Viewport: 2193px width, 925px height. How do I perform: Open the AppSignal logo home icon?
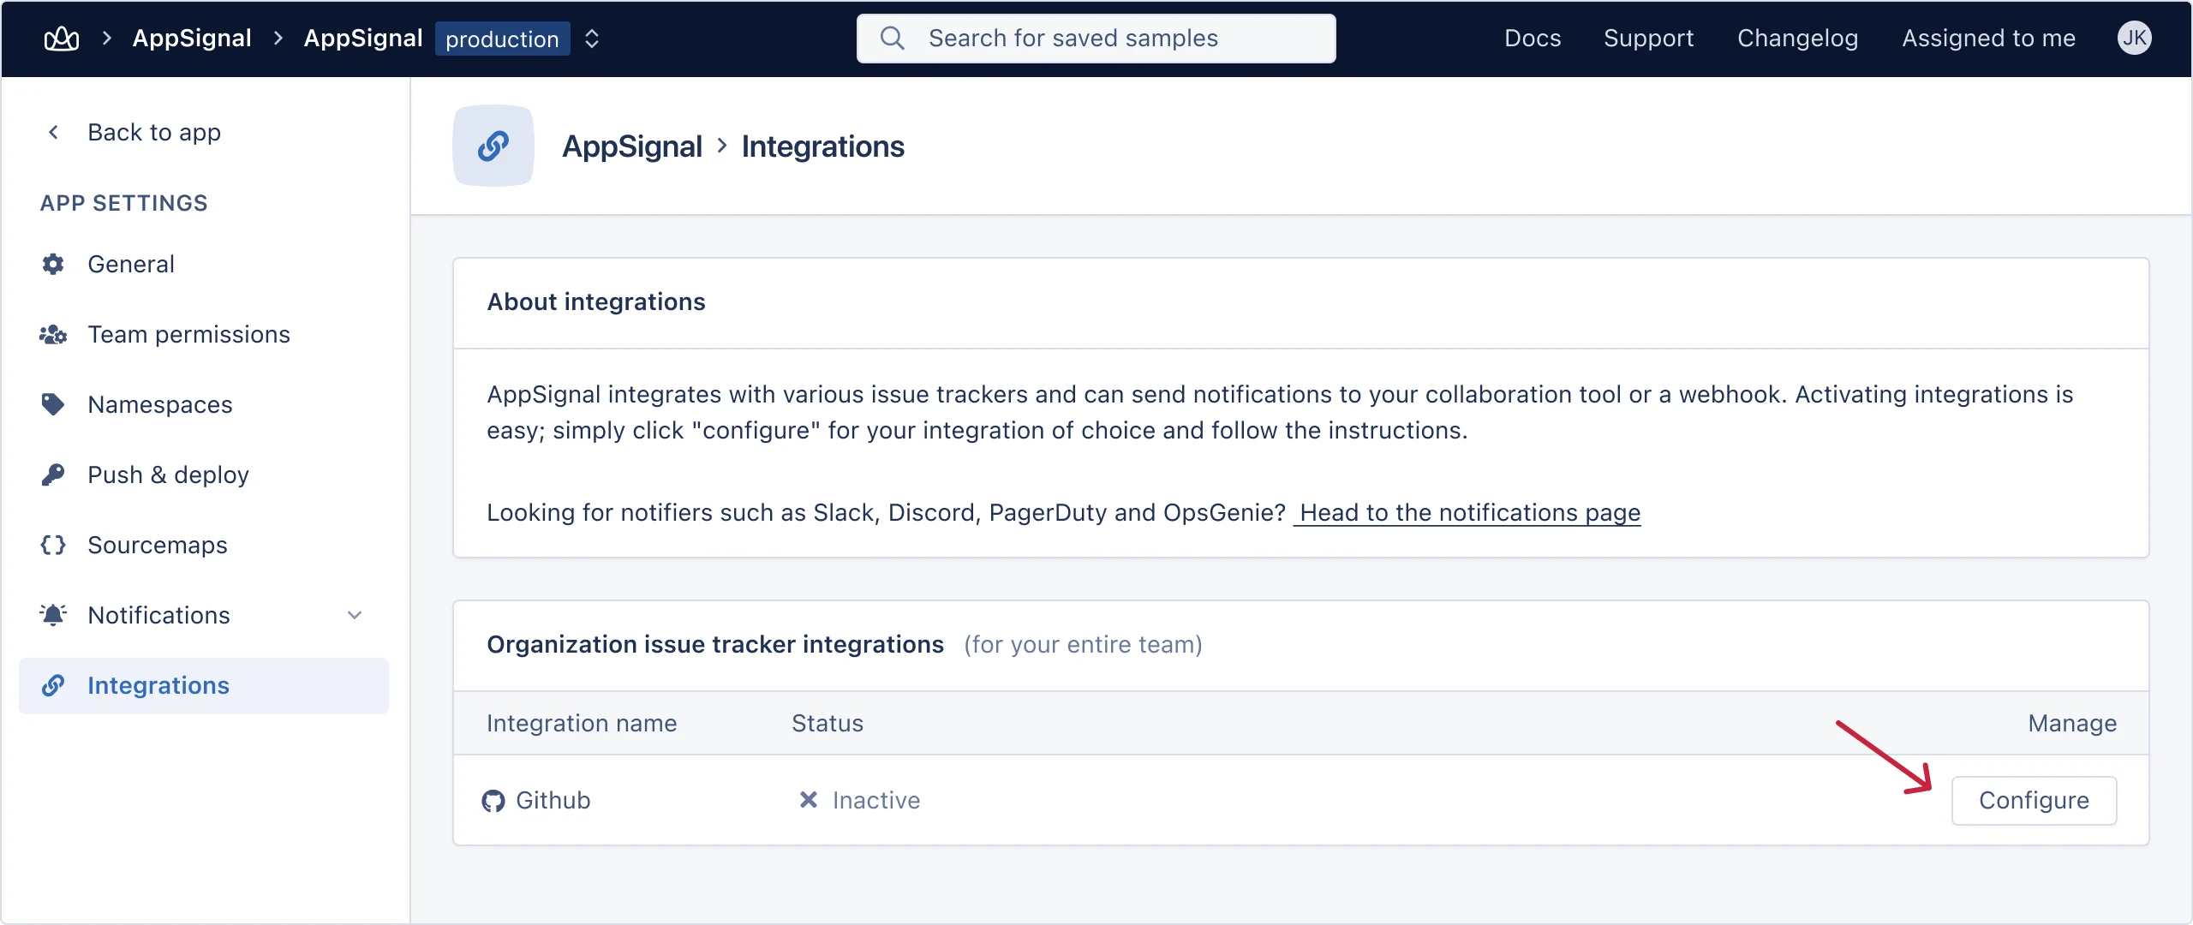pos(62,39)
